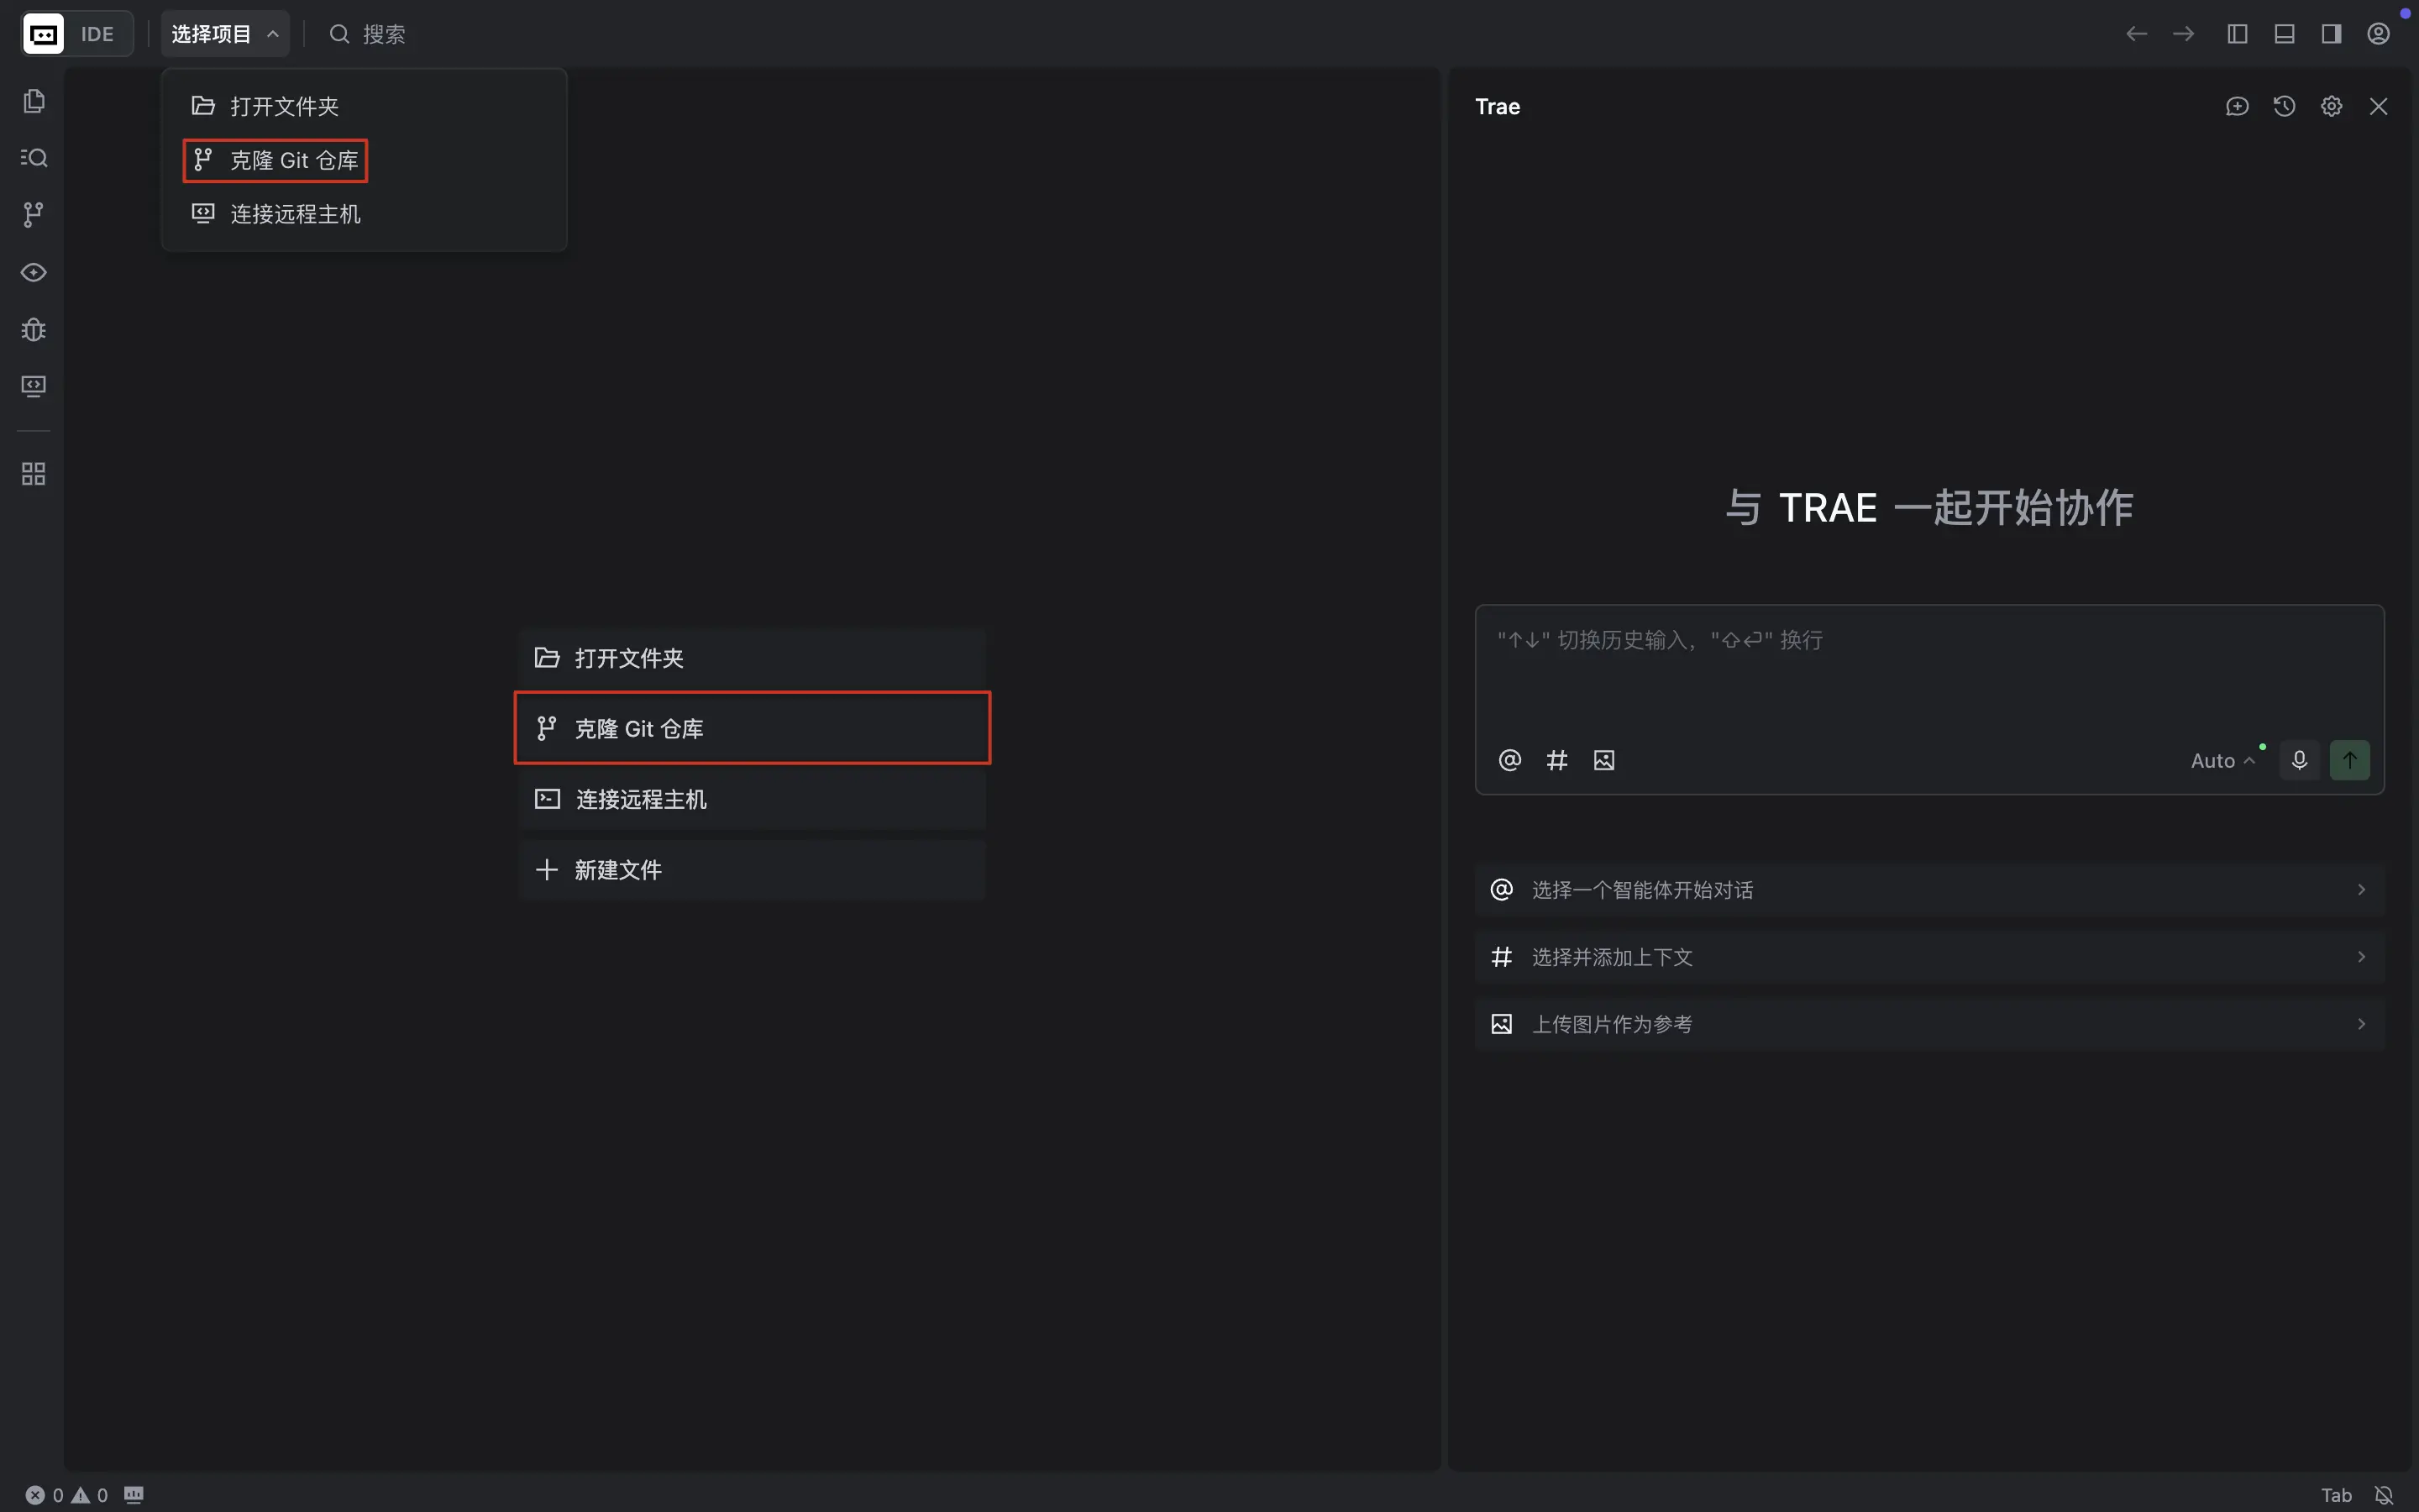Open the extensions view in the sidebar

point(34,473)
